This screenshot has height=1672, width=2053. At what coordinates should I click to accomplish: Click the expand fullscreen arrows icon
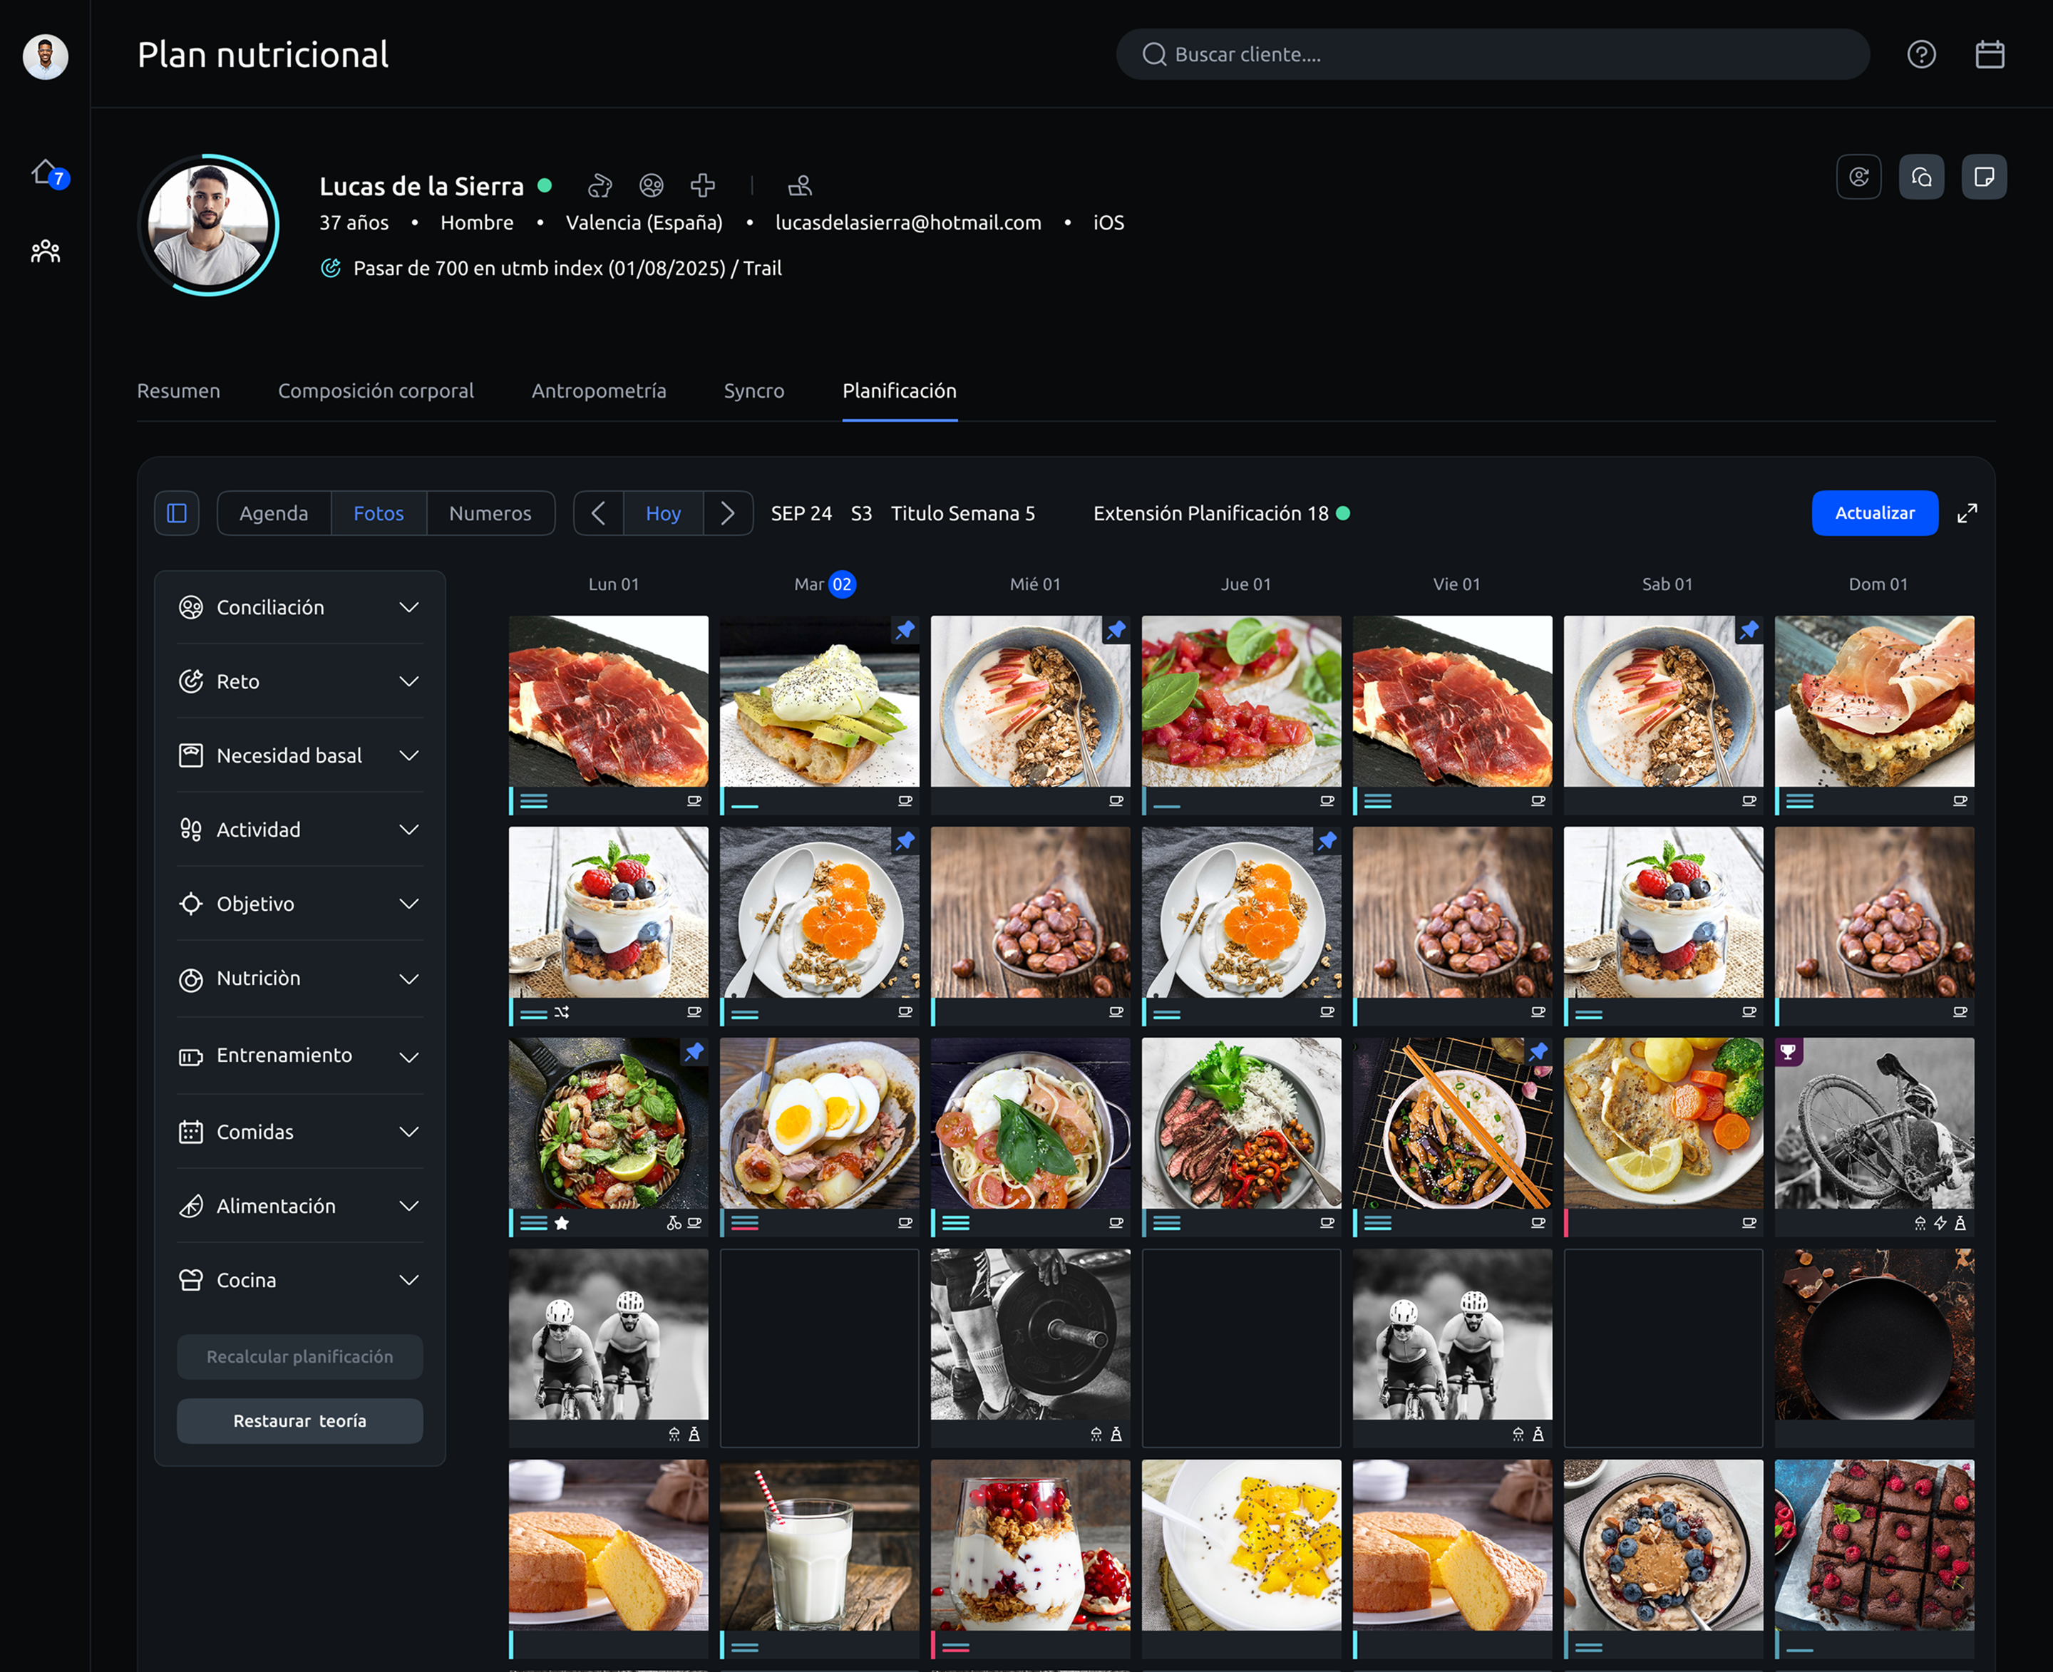pos(1966,513)
